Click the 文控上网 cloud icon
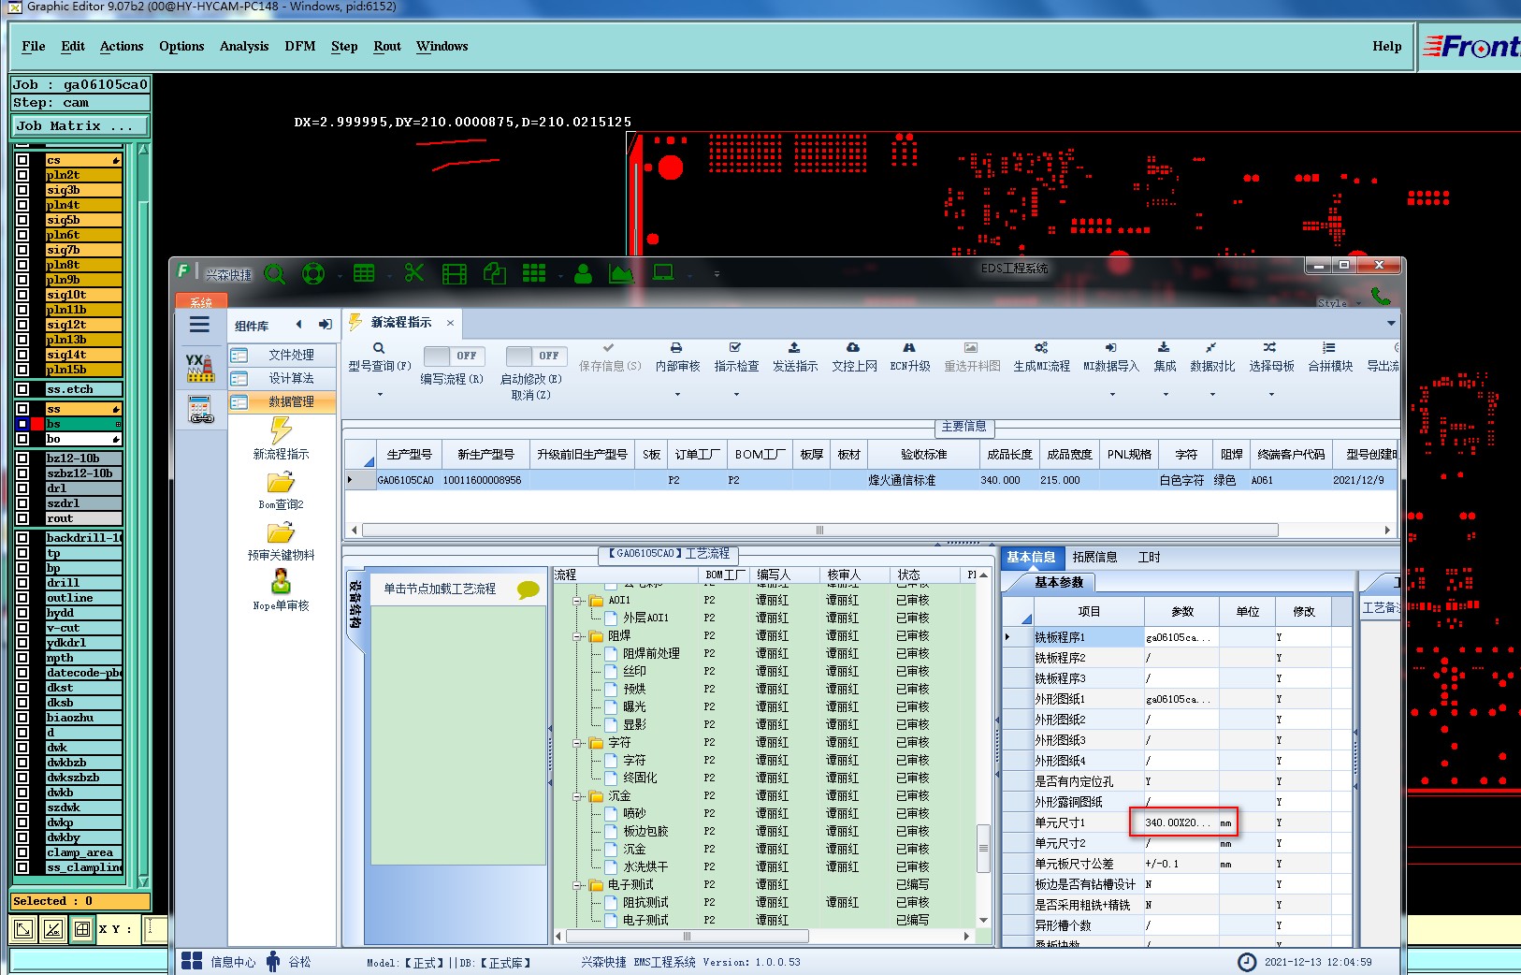 click(x=853, y=347)
